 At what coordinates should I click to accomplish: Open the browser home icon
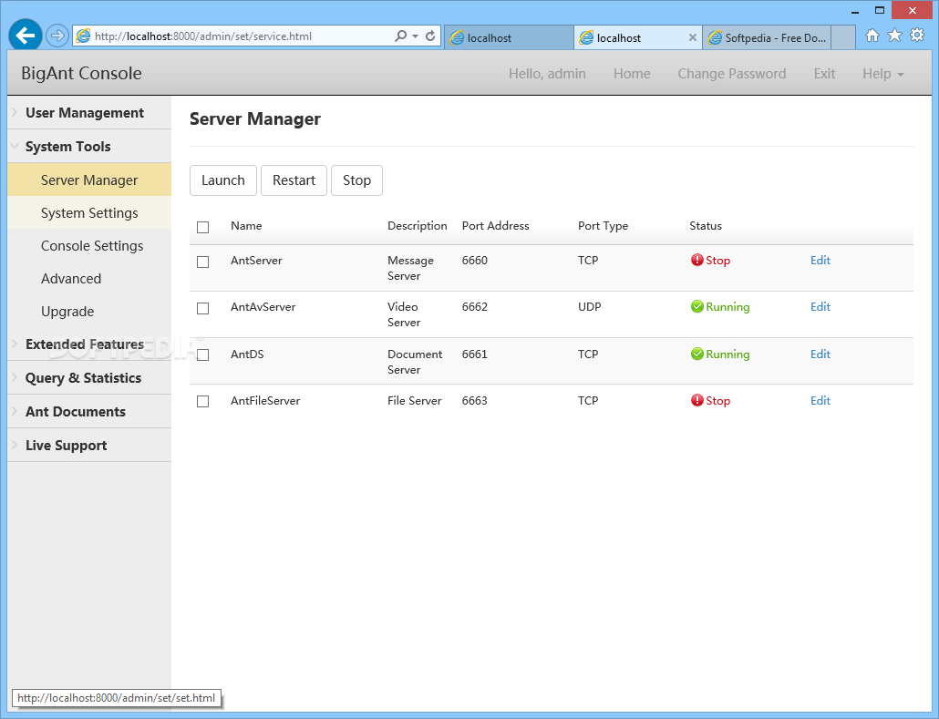872,36
